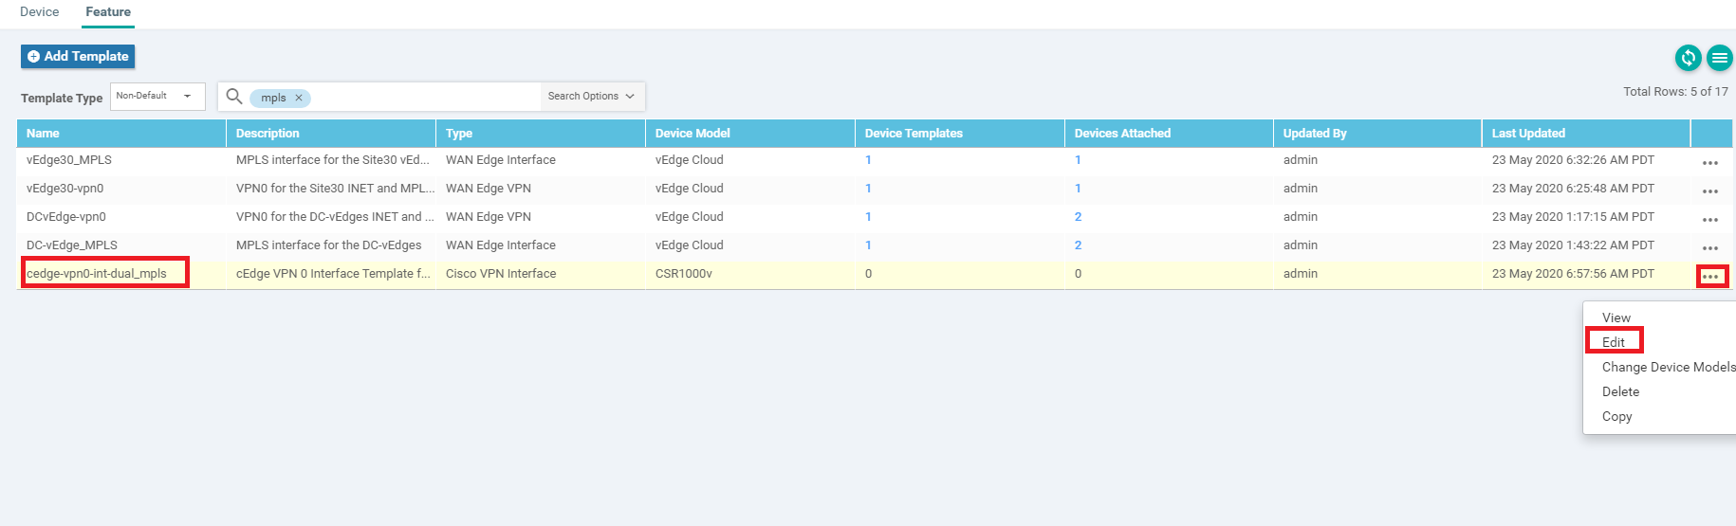Click the MPLS interface for the DC-vEdges description

pos(329,245)
